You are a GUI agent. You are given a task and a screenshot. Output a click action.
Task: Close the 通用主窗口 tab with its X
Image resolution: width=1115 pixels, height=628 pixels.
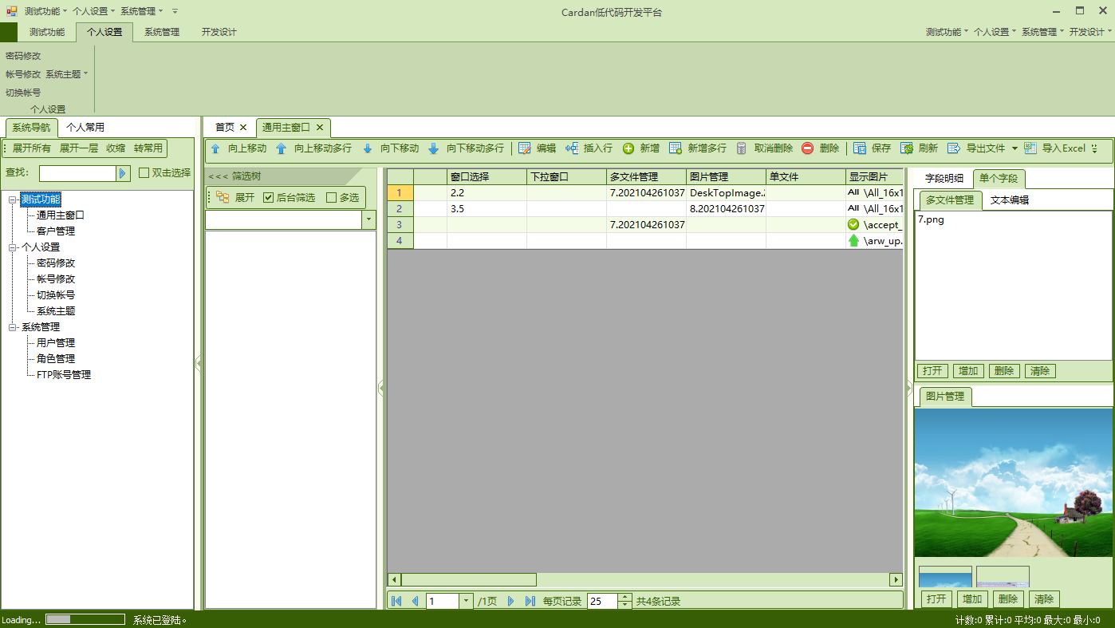point(320,128)
